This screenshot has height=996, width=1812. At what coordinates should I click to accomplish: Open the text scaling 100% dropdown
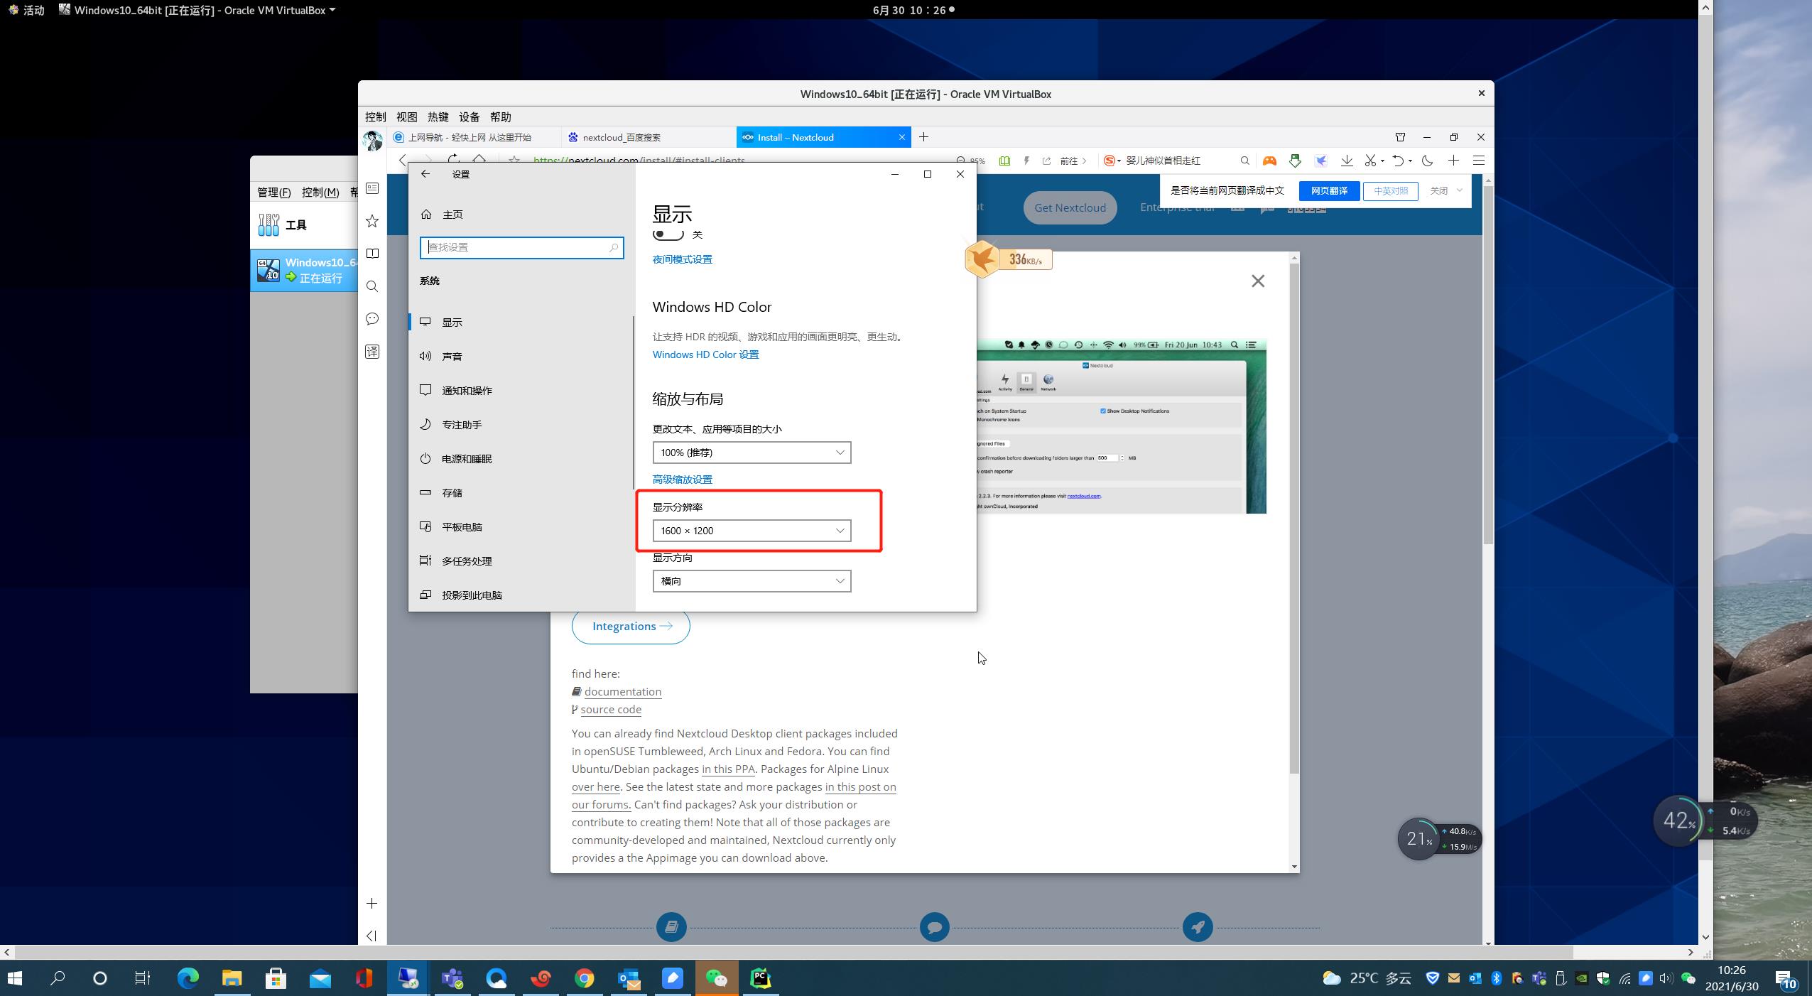[x=752, y=453]
